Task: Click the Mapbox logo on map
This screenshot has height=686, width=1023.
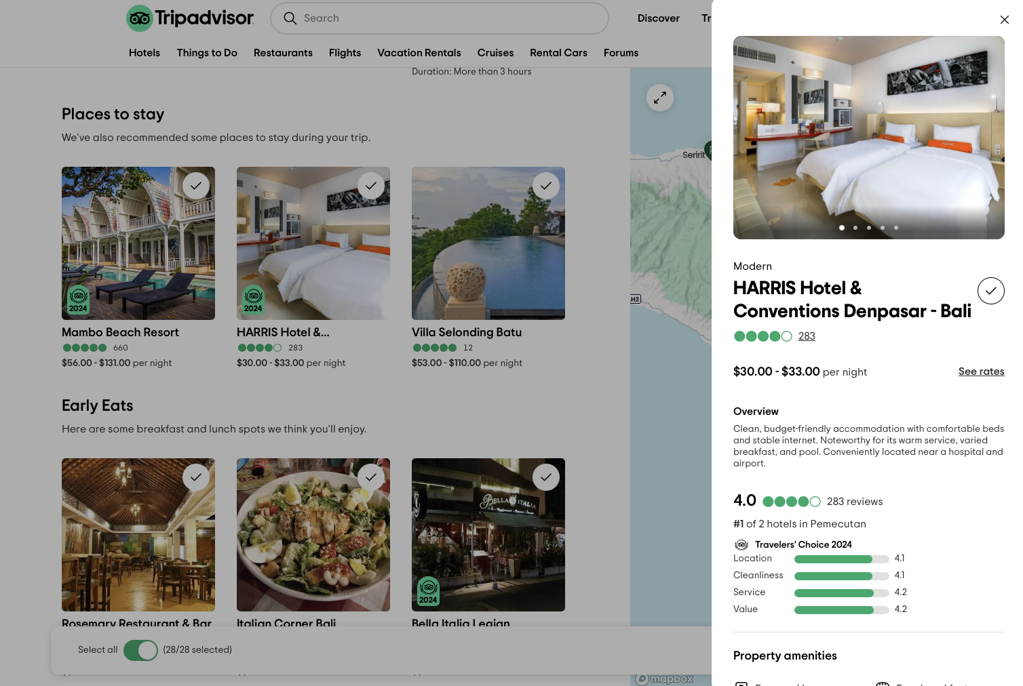Action: (x=665, y=679)
